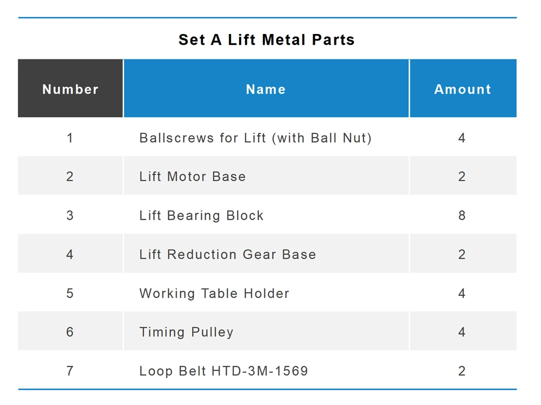Image resolution: width=541 pixels, height=405 pixels.
Task: Select row number 3 cell
Action: coord(70,215)
